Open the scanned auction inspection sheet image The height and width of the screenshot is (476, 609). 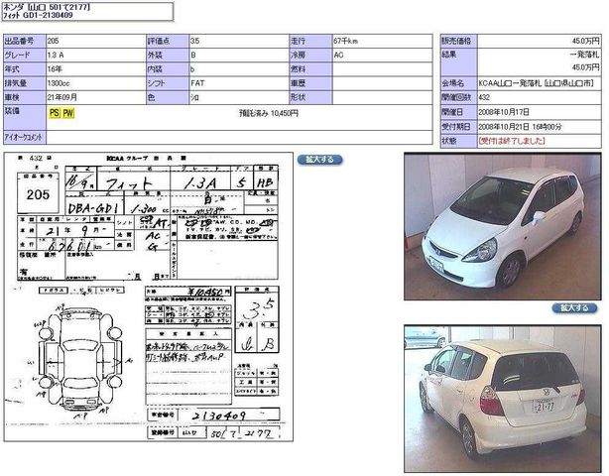(149, 297)
